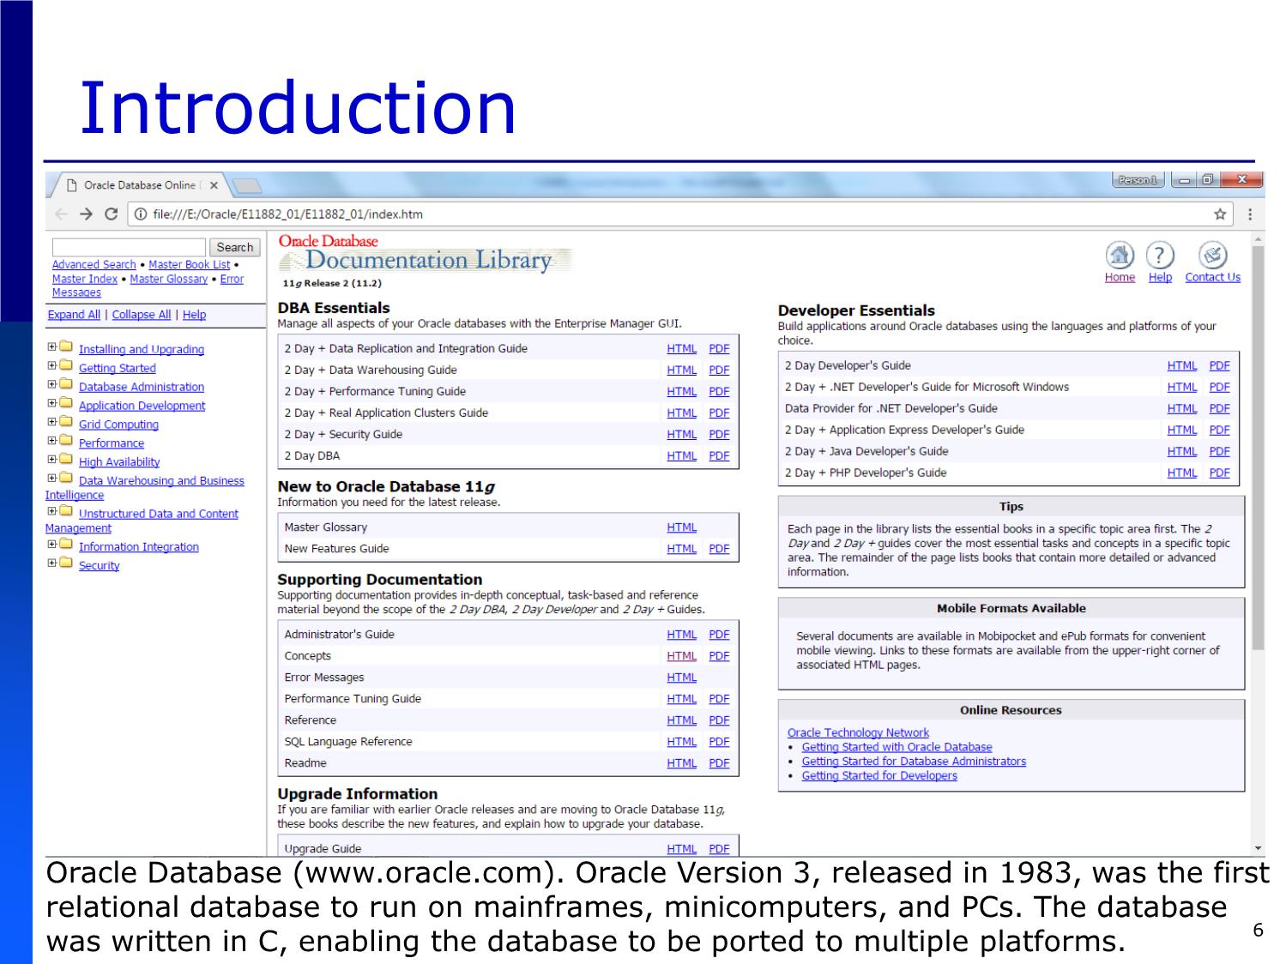The height and width of the screenshot is (964, 1286).
Task: Expand the Application Development tree node
Action: (x=51, y=403)
